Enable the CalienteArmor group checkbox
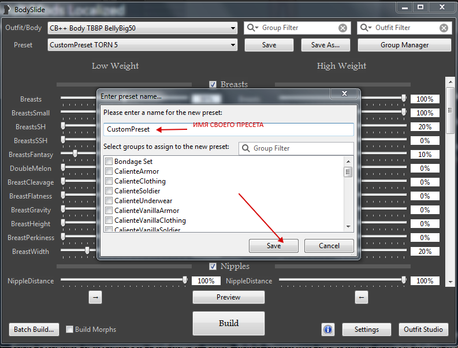Screen dimensions: 458x348 point(109,171)
